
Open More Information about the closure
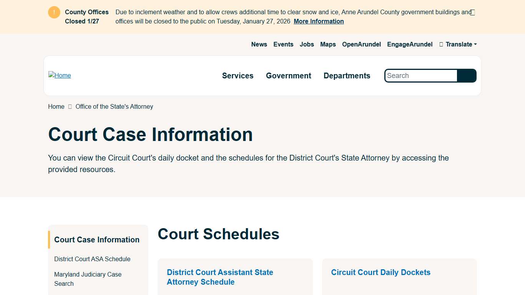tap(318, 21)
